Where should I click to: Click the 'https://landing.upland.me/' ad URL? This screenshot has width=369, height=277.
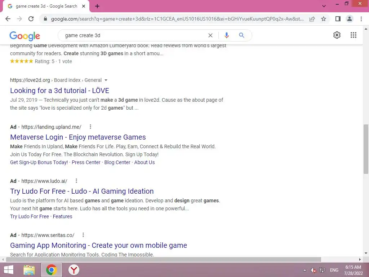(51, 127)
